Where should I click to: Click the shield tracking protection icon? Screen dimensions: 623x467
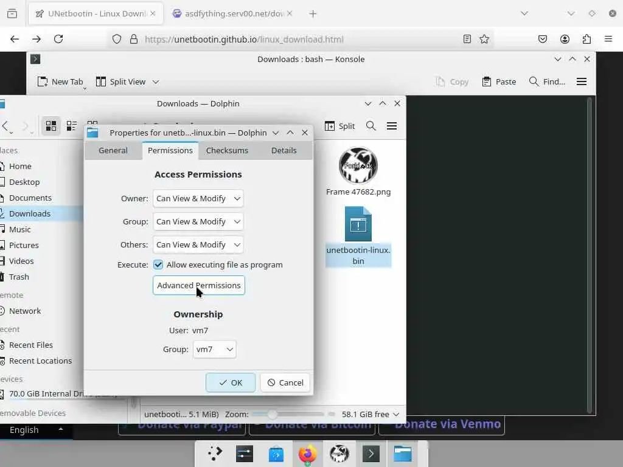[x=116, y=39]
